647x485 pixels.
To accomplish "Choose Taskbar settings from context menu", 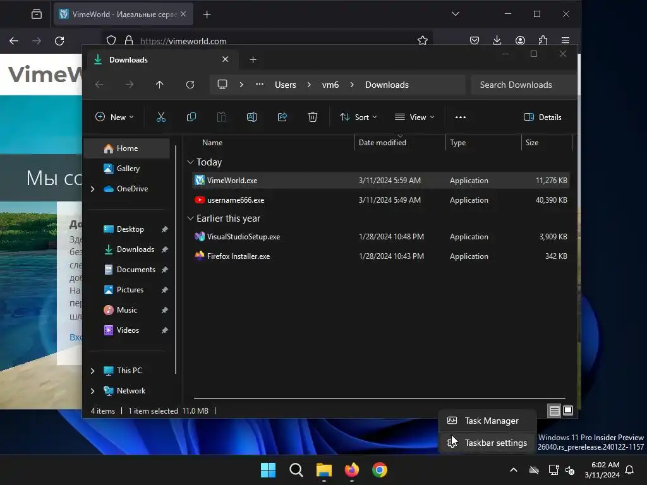I will (x=487, y=443).
